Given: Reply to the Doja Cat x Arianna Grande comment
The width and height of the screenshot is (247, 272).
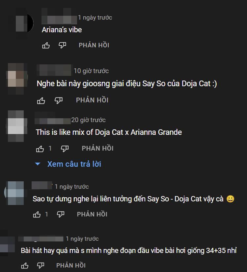Looking at the screenshot, I should [97, 148].
